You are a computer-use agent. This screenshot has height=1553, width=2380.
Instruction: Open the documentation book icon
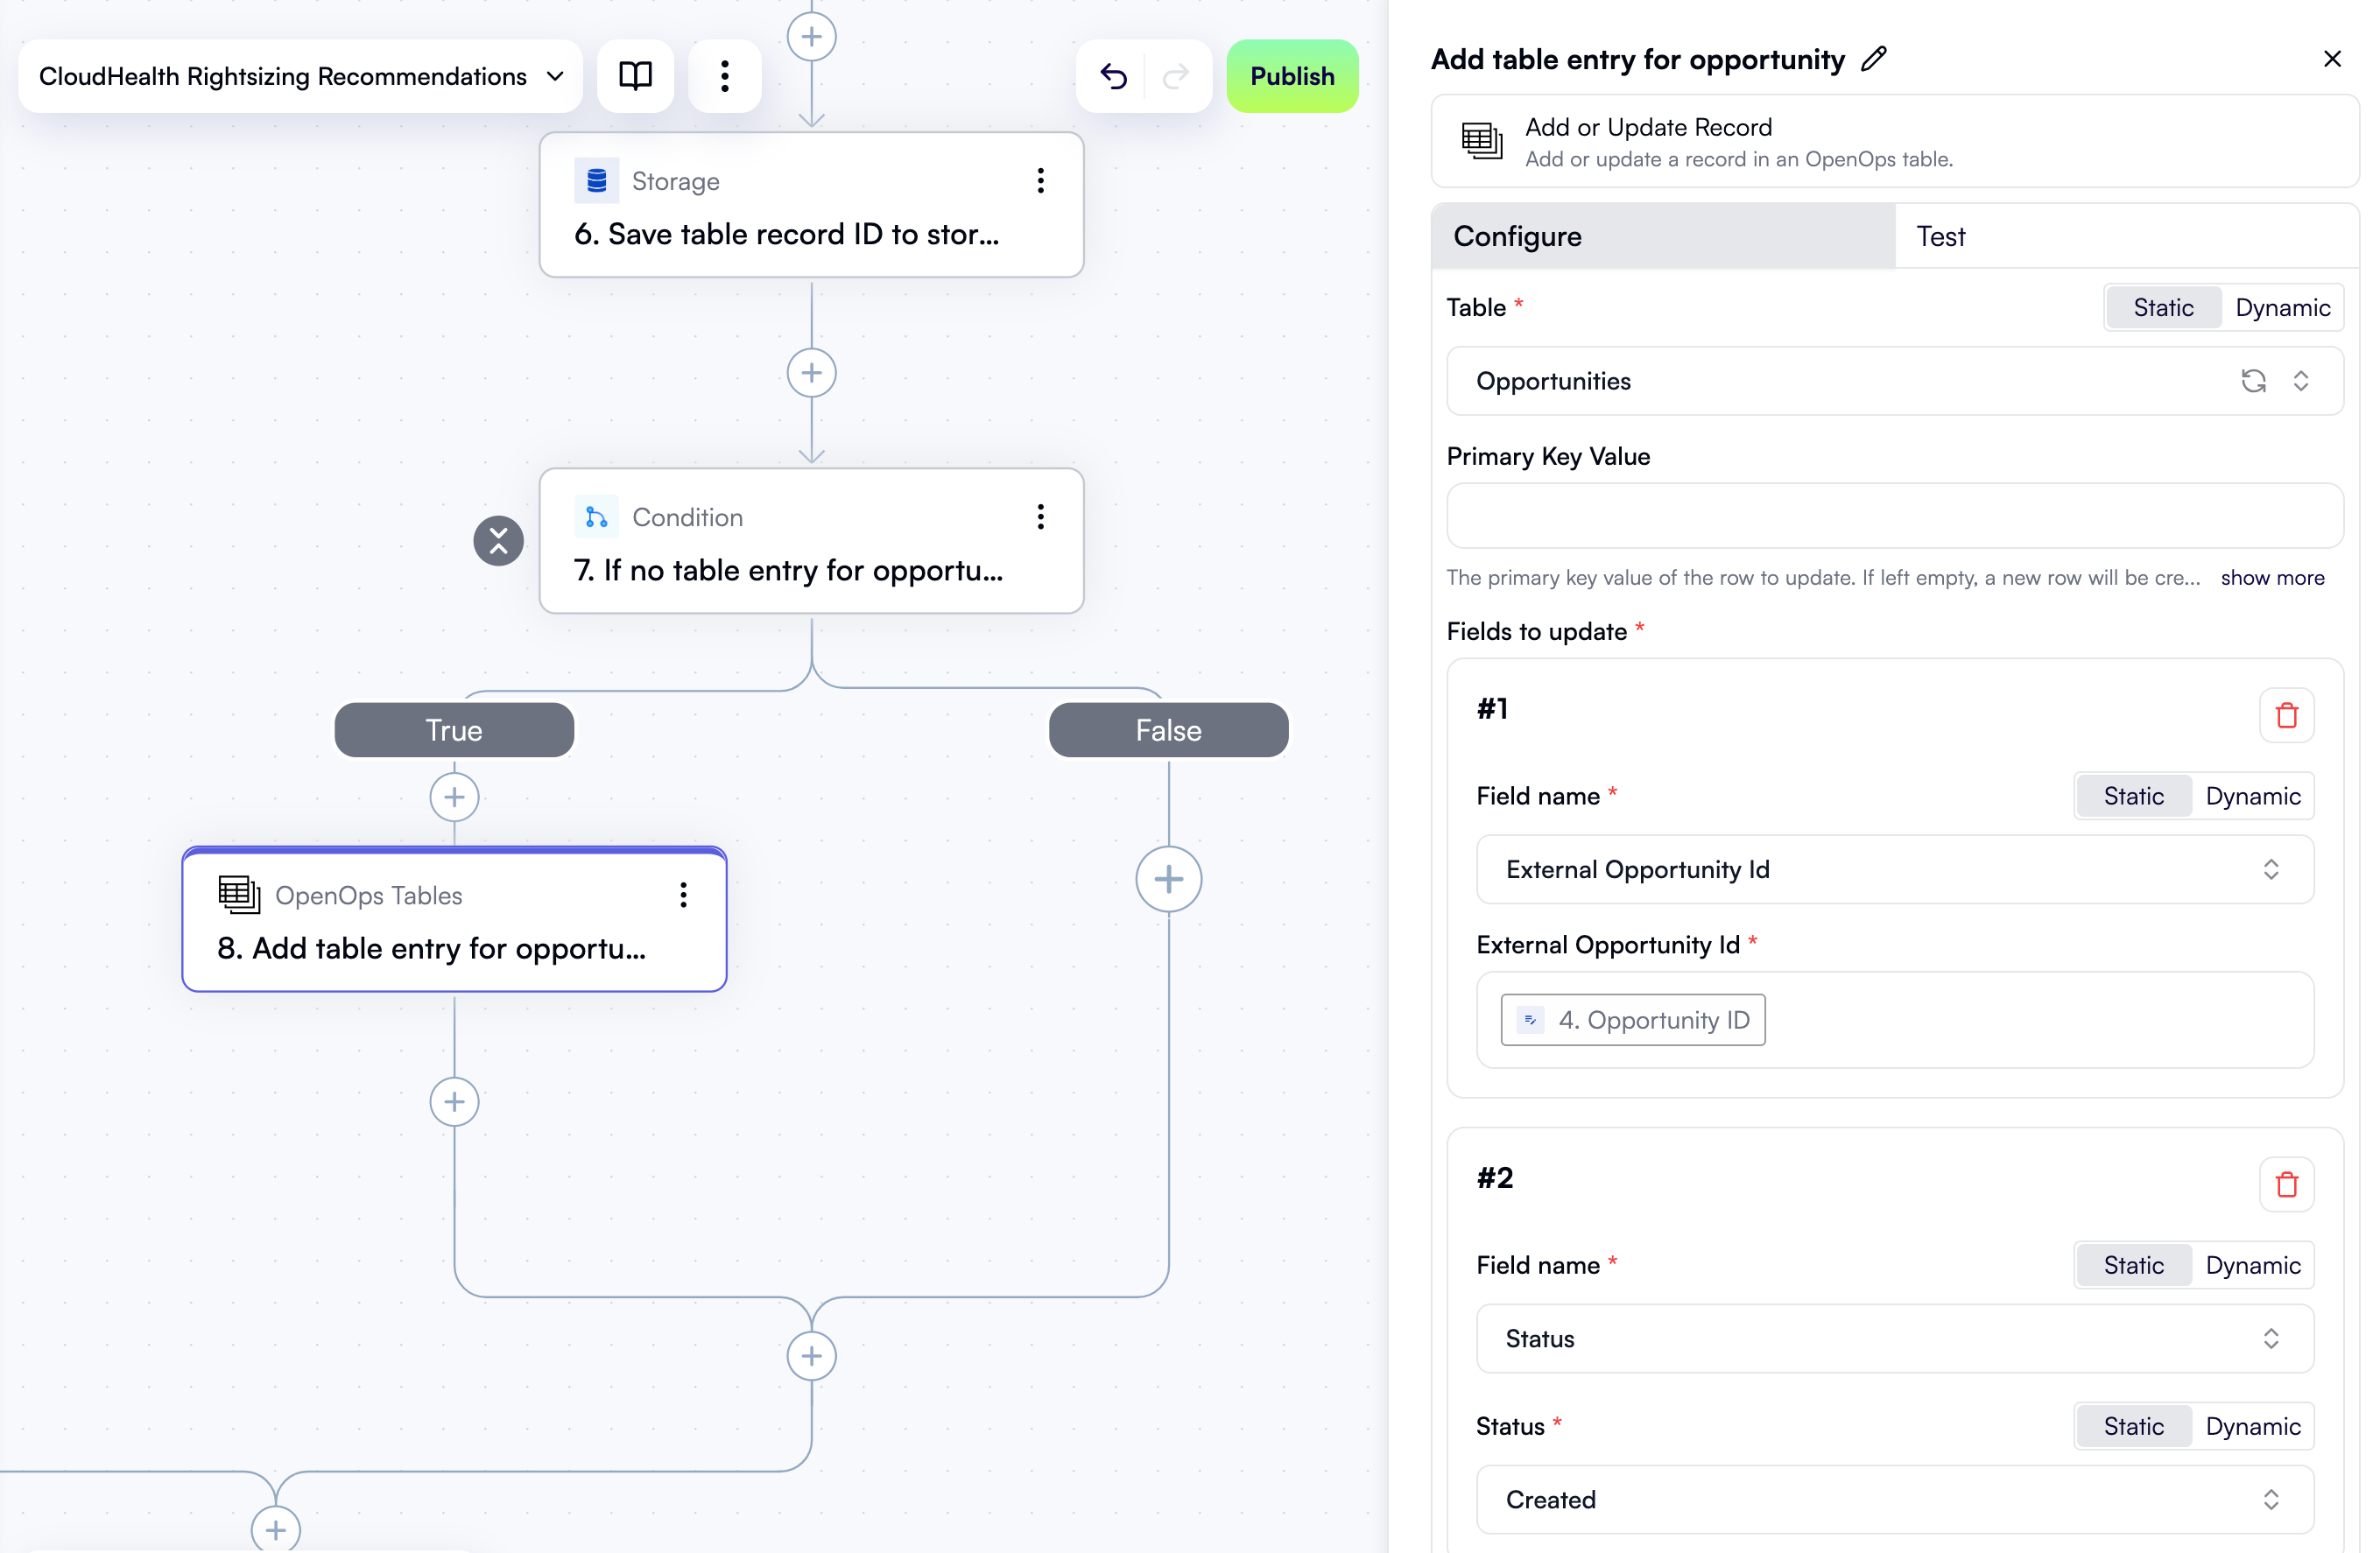pos(635,75)
